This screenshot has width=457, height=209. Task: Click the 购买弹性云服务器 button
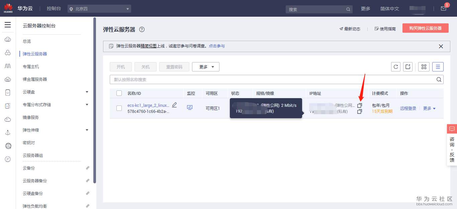tap(425, 28)
